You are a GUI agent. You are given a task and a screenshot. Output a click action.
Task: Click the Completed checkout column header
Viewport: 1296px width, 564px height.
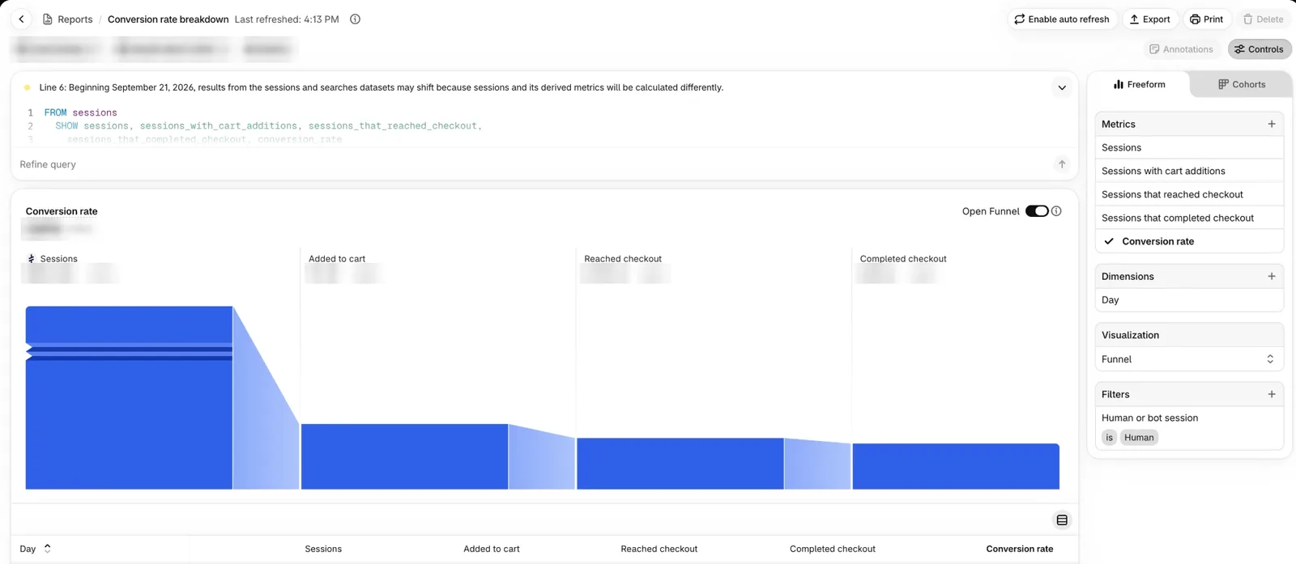[833, 549]
